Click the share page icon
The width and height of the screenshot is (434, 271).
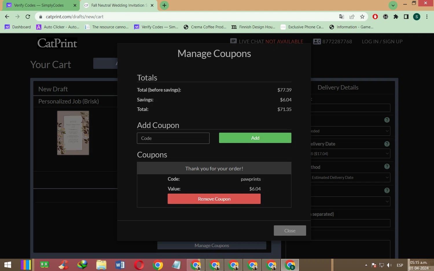(352, 17)
